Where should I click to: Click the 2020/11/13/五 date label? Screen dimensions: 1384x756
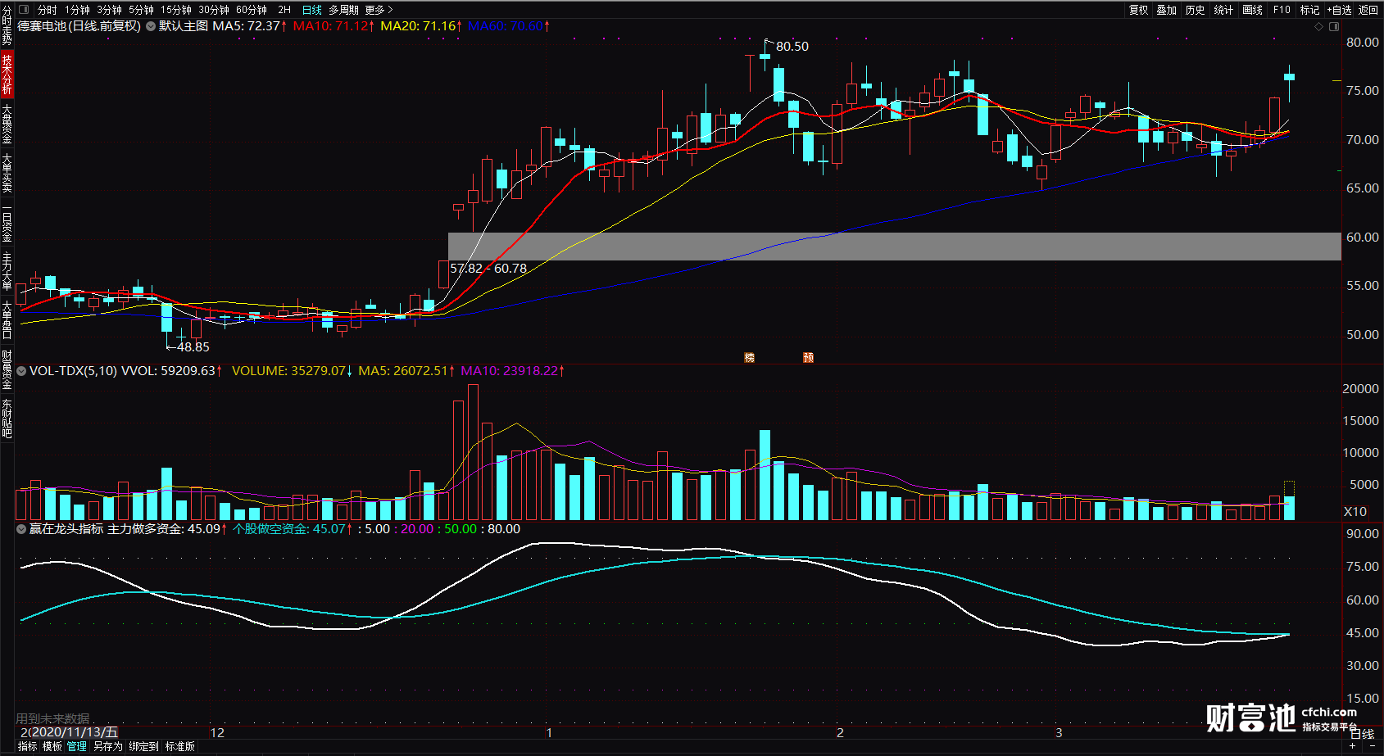point(74,732)
